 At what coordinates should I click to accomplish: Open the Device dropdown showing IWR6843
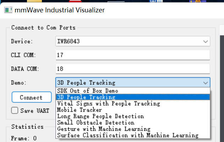point(132,41)
